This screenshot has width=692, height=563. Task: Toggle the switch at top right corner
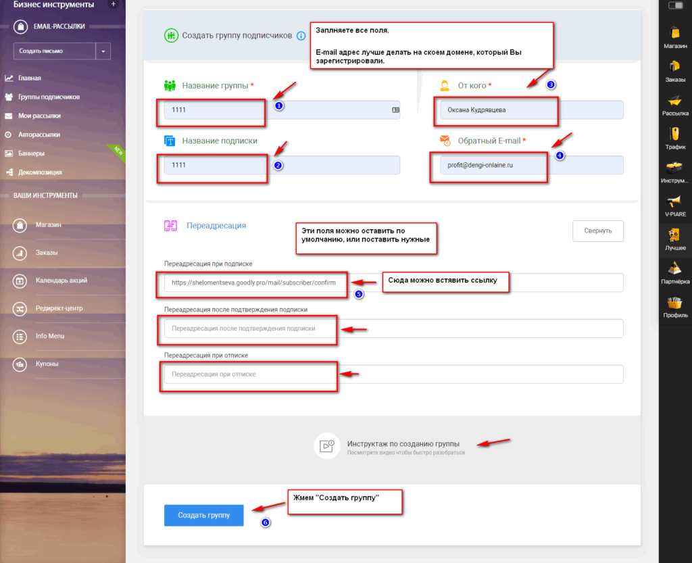coord(675,5)
